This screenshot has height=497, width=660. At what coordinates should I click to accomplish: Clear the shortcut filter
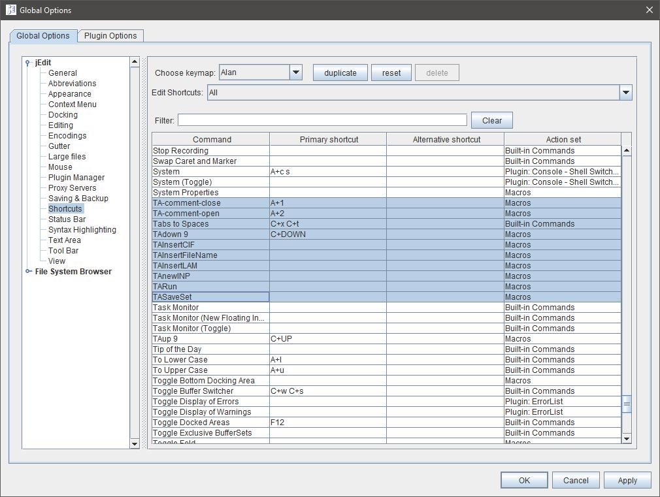click(x=491, y=120)
